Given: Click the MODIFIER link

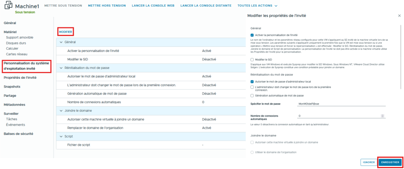Looking at the screenshot, I should 65,32.
